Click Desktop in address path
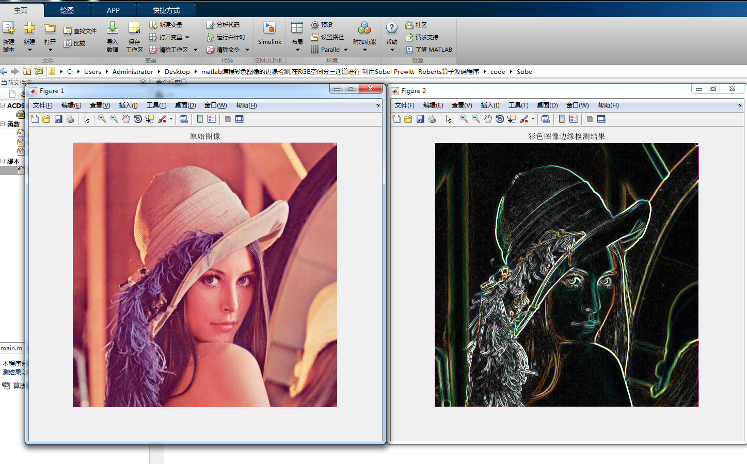 177,72
